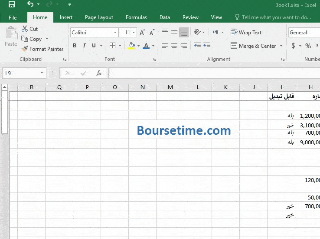This screenshot has height=239, width=320.
Task: Open the General number format box
Action: [304, 33]
